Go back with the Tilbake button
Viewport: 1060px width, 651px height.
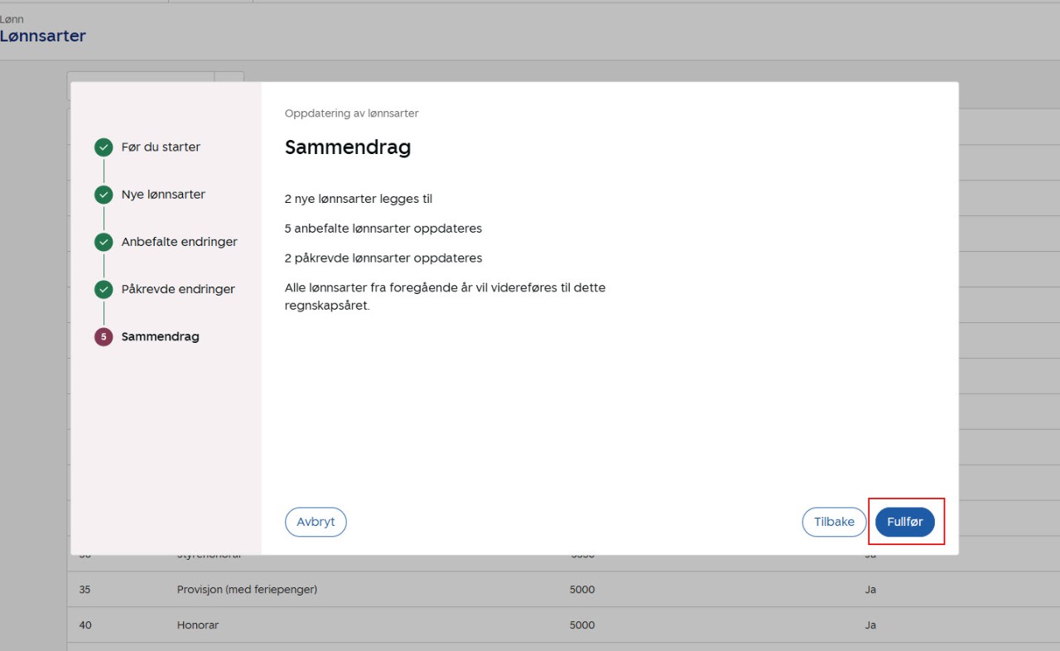click(834, 522)
